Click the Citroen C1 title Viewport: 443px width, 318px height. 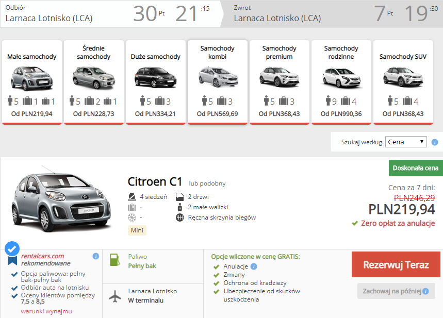point(155,181)
